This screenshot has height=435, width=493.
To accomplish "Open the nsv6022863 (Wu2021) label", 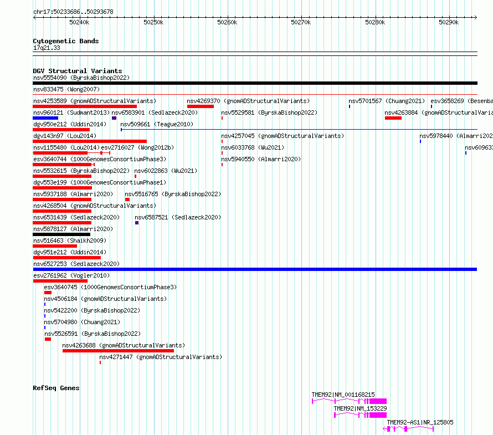I will (x=166, y=171).
